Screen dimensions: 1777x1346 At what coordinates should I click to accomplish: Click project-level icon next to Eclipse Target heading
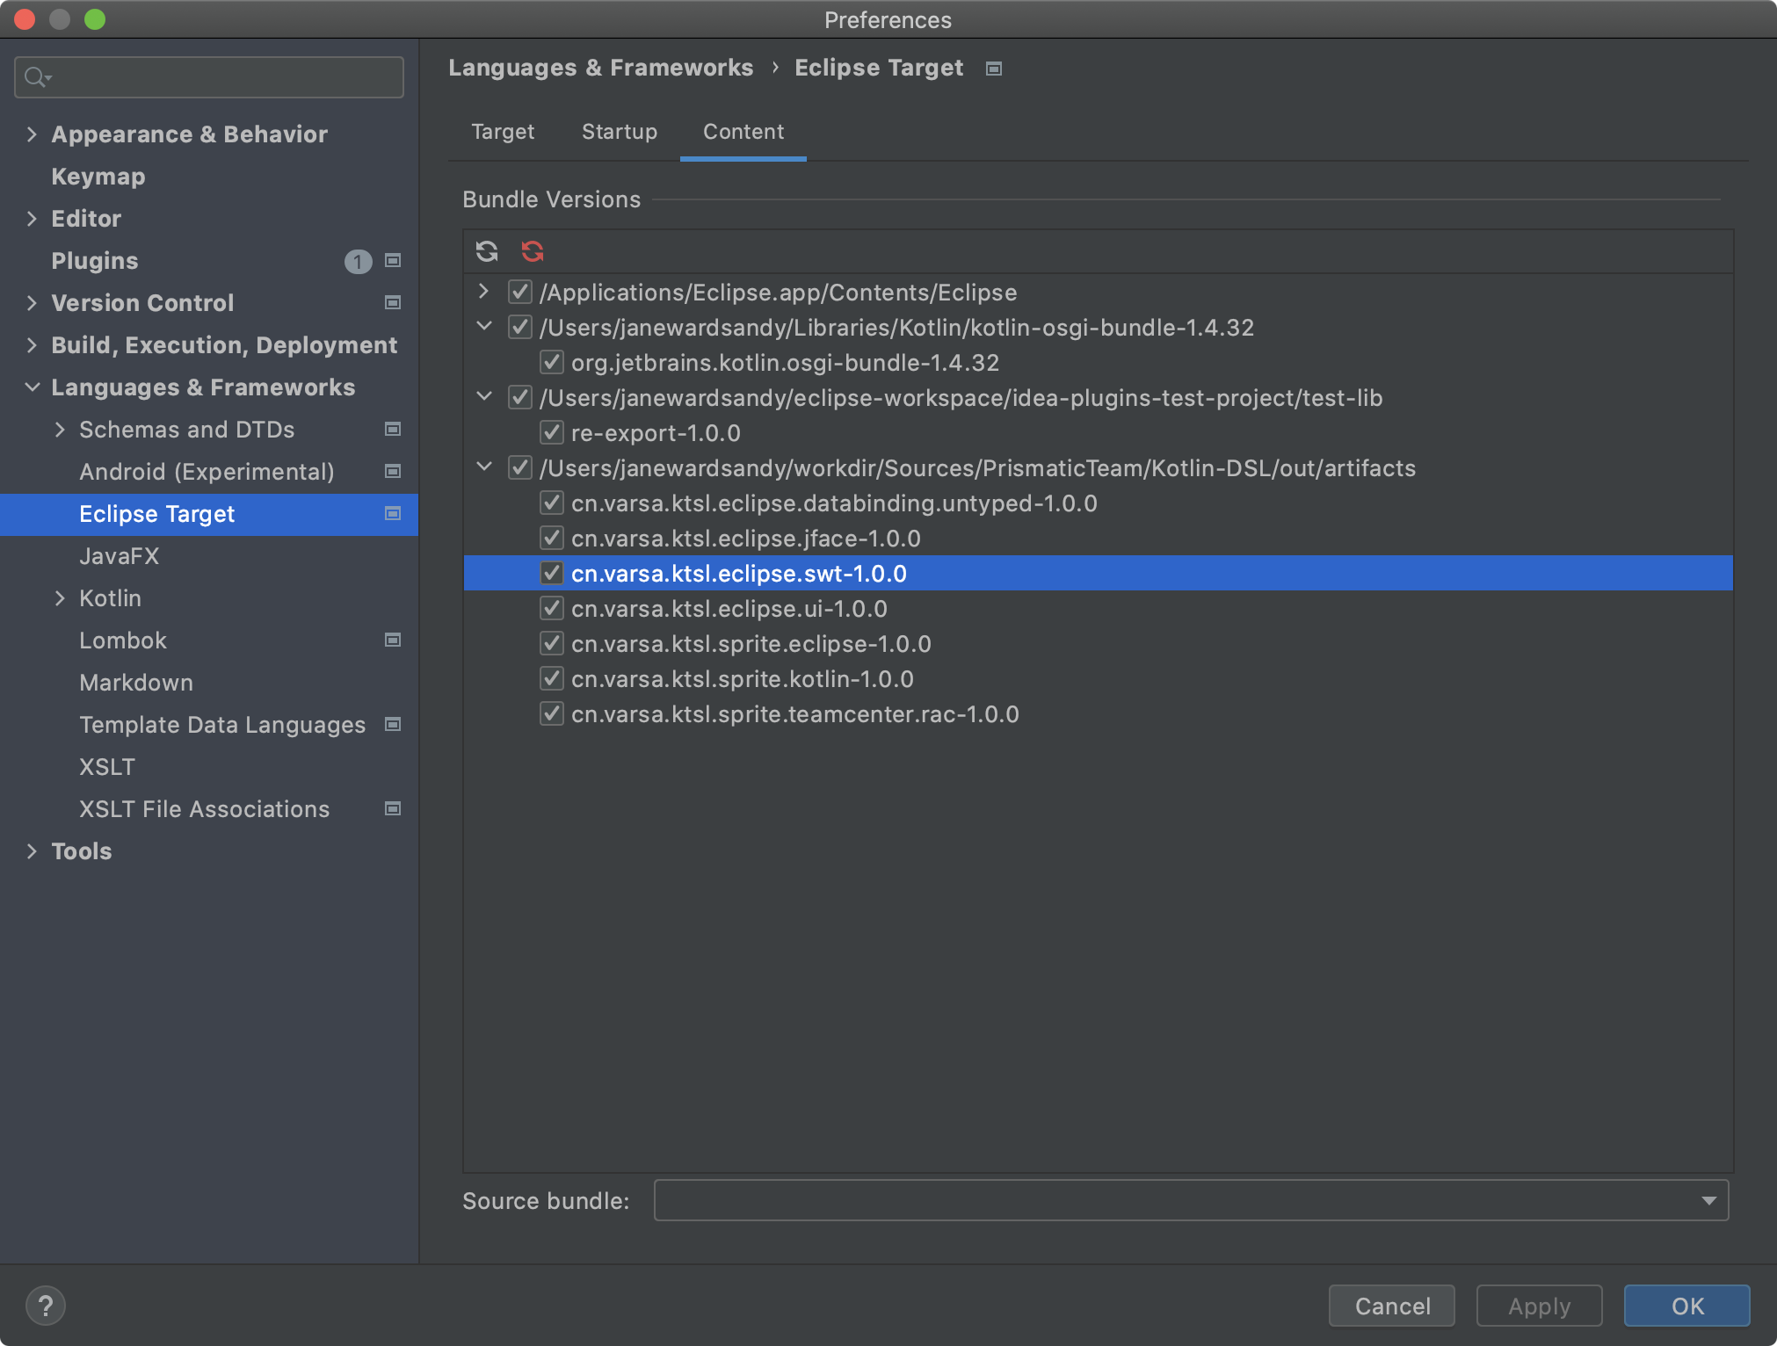(994, 69)
